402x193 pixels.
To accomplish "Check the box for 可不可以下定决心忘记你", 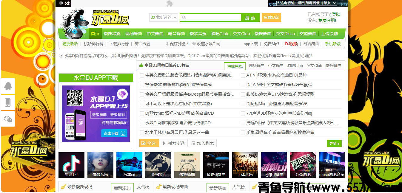I will (142, 104).
